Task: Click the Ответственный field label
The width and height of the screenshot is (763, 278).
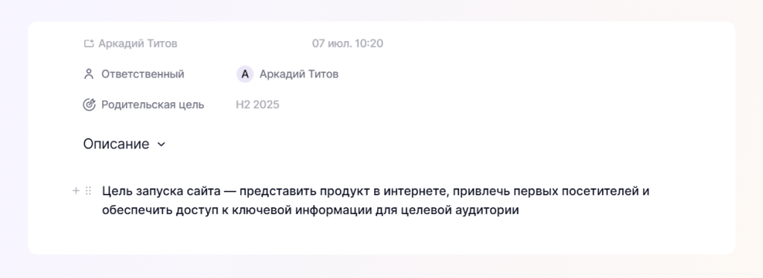Action: coord(142,75)
